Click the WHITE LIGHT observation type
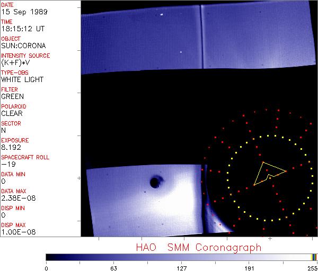The width and height of the screenshot is (318, 271). 22,79
